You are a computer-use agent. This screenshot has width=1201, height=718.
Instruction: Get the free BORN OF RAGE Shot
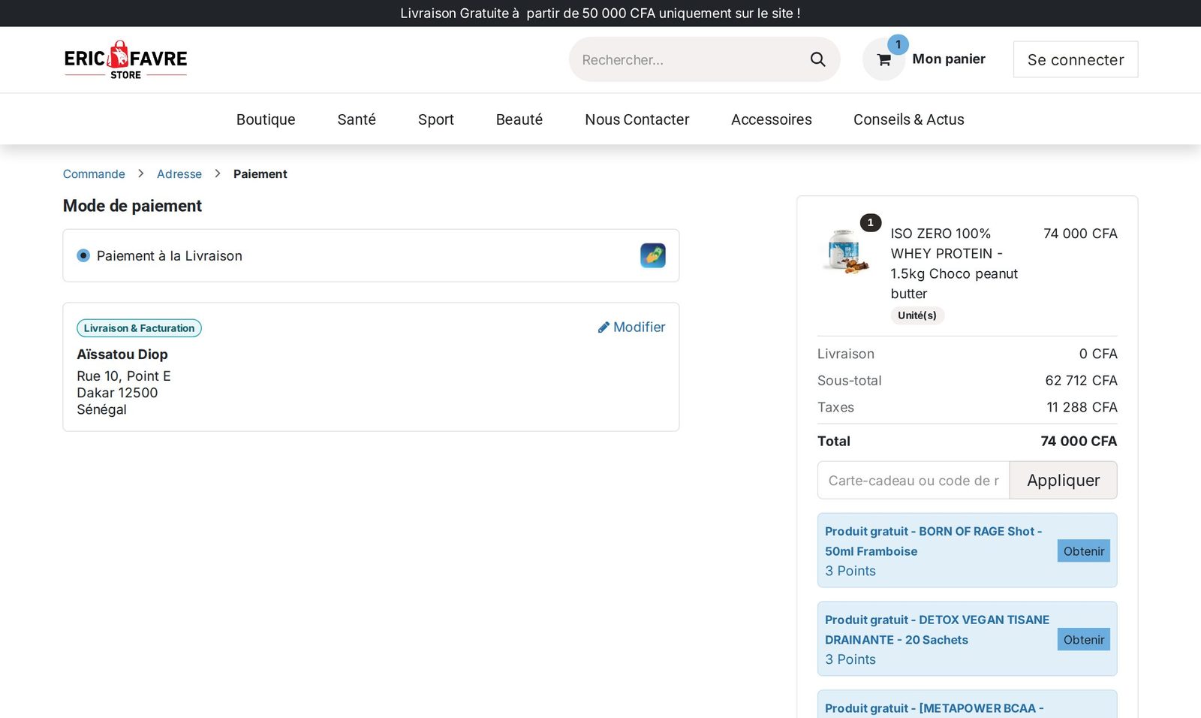[1084, 551]
